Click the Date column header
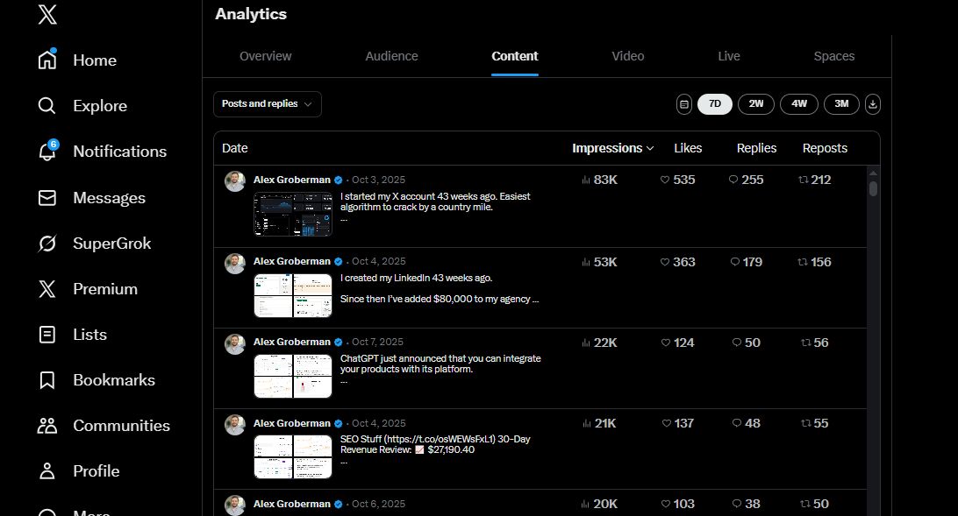Screen dimensions: 958x516 [x=234, y=148]
